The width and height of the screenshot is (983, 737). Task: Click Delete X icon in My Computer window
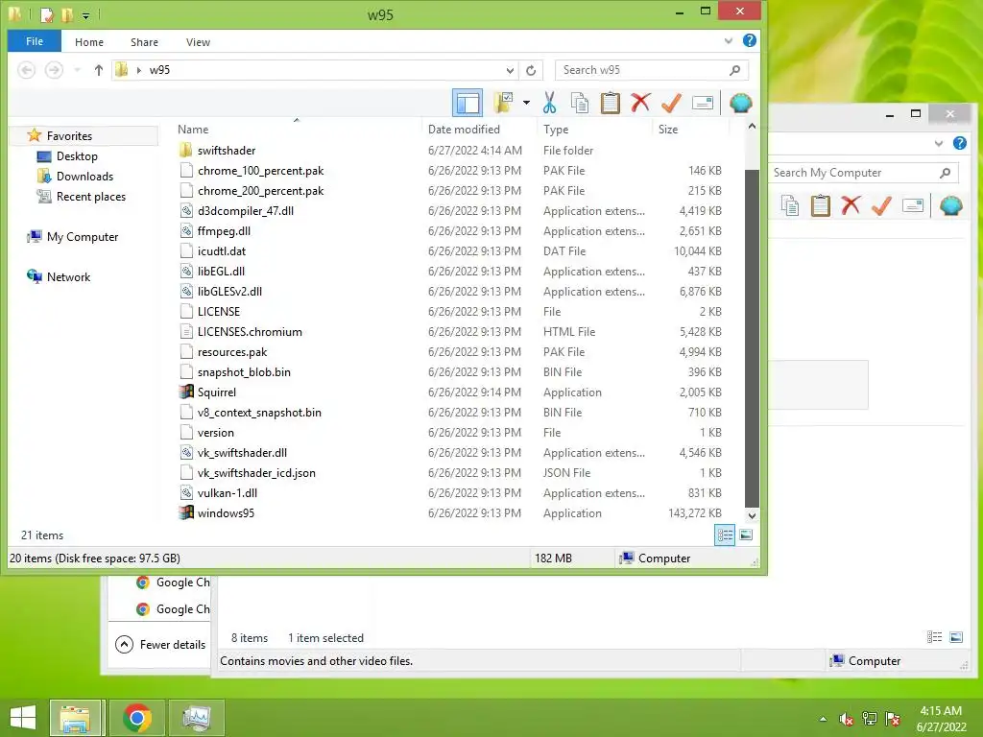click(x=851, y=205)
